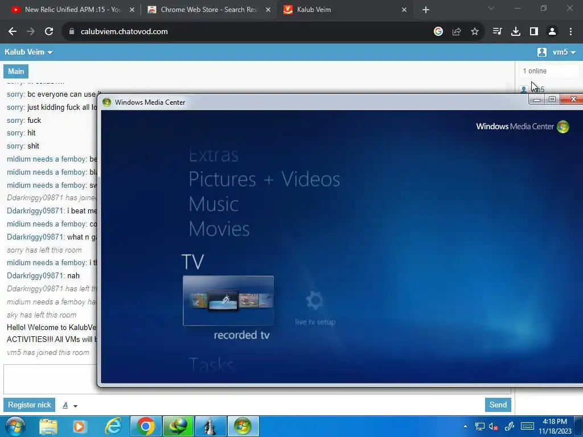Close the Kalub Veim tab
This screenshot has height=437, width=583.
pyautogui.click(x=404, y=10)
